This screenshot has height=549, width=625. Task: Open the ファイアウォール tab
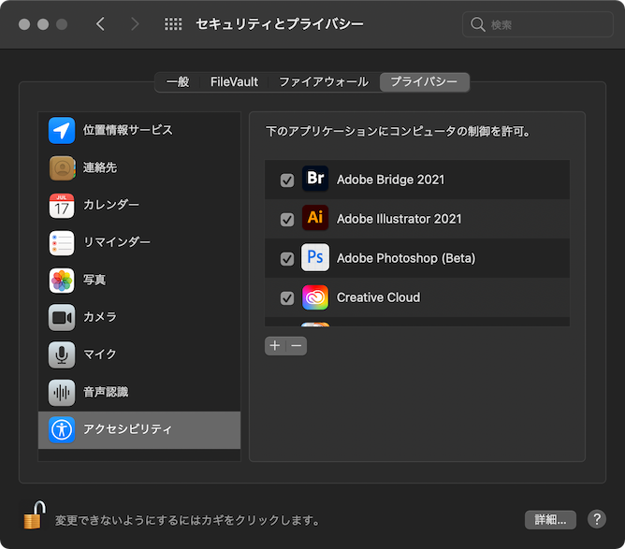[324, 82]
